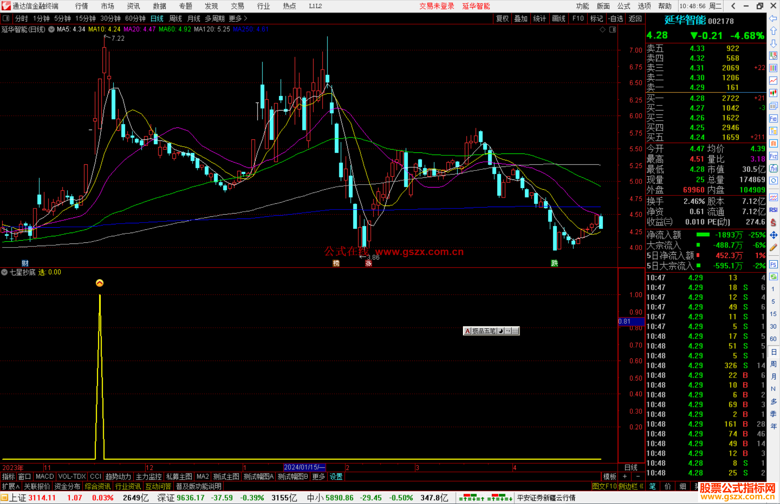Open the F10 info sidebar icon

[773, 119]
